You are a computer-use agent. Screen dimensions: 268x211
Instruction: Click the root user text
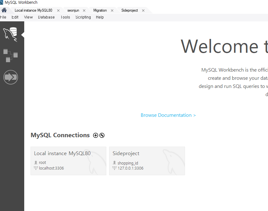(x=42, y=163)
